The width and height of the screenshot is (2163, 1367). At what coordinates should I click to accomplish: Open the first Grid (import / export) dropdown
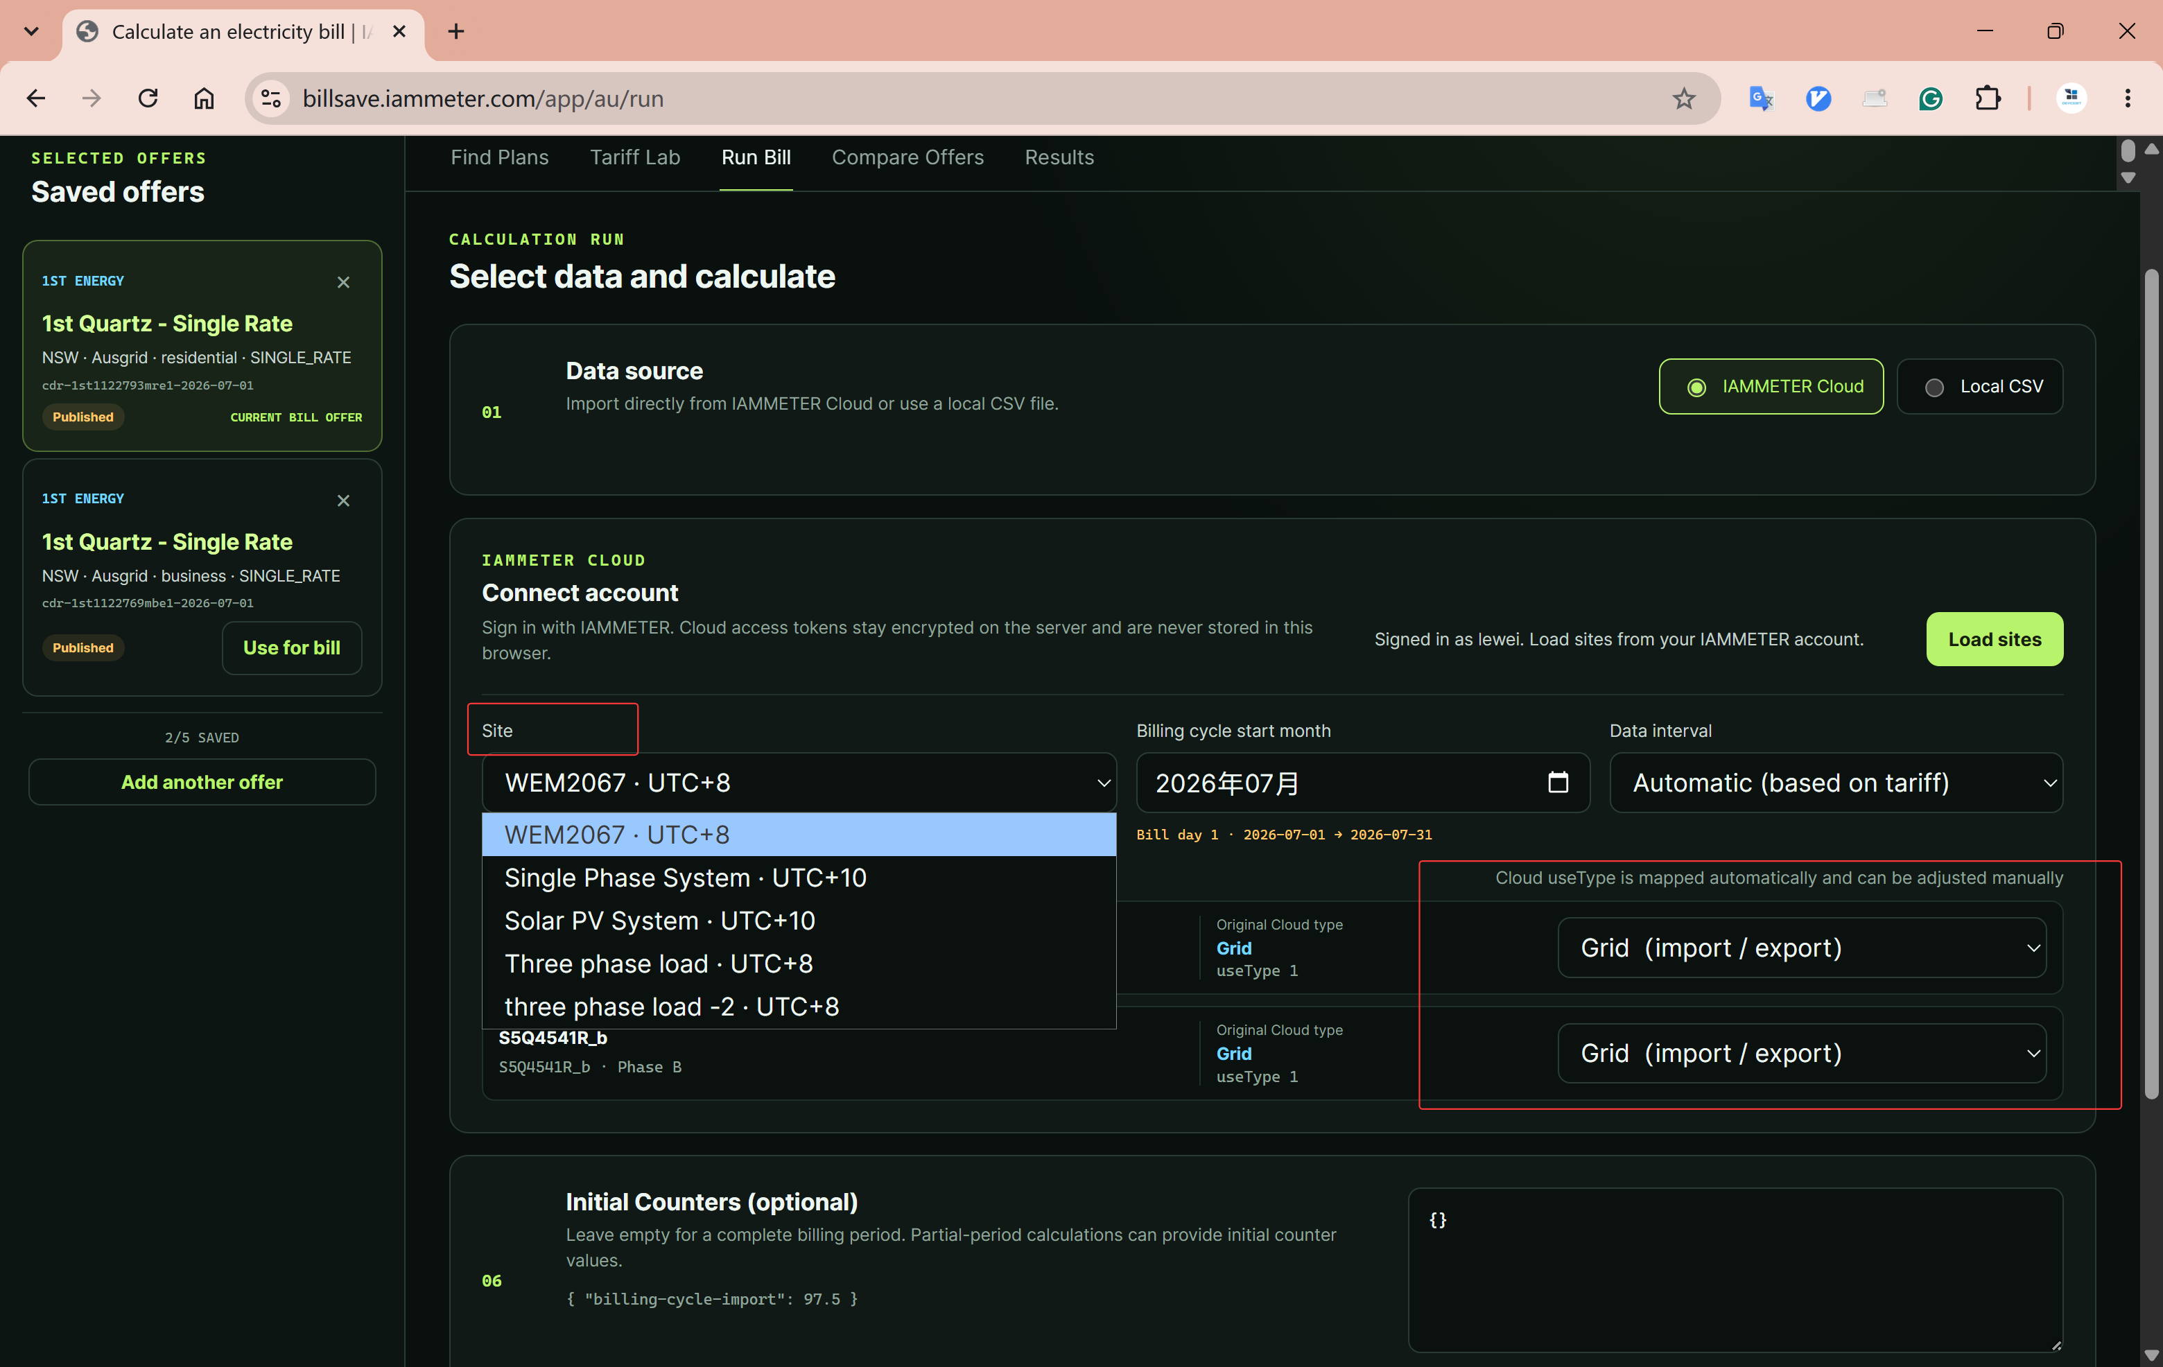1802,948
